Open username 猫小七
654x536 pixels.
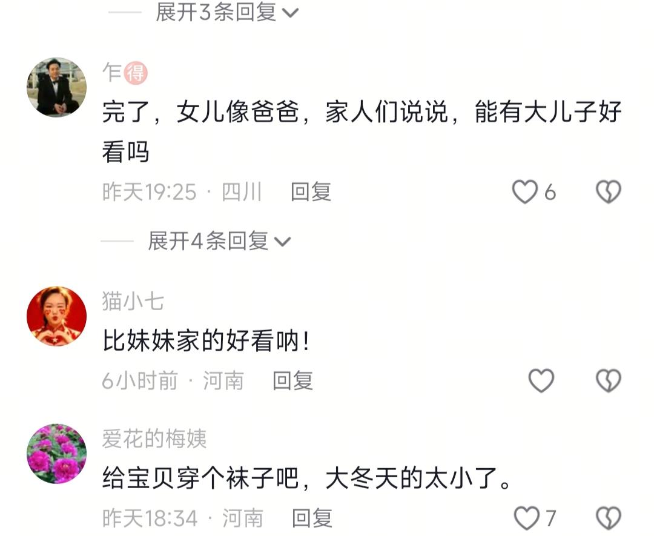click(x=133, y=301)
